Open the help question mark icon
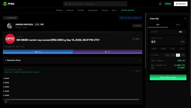 (x=160, y=4)
